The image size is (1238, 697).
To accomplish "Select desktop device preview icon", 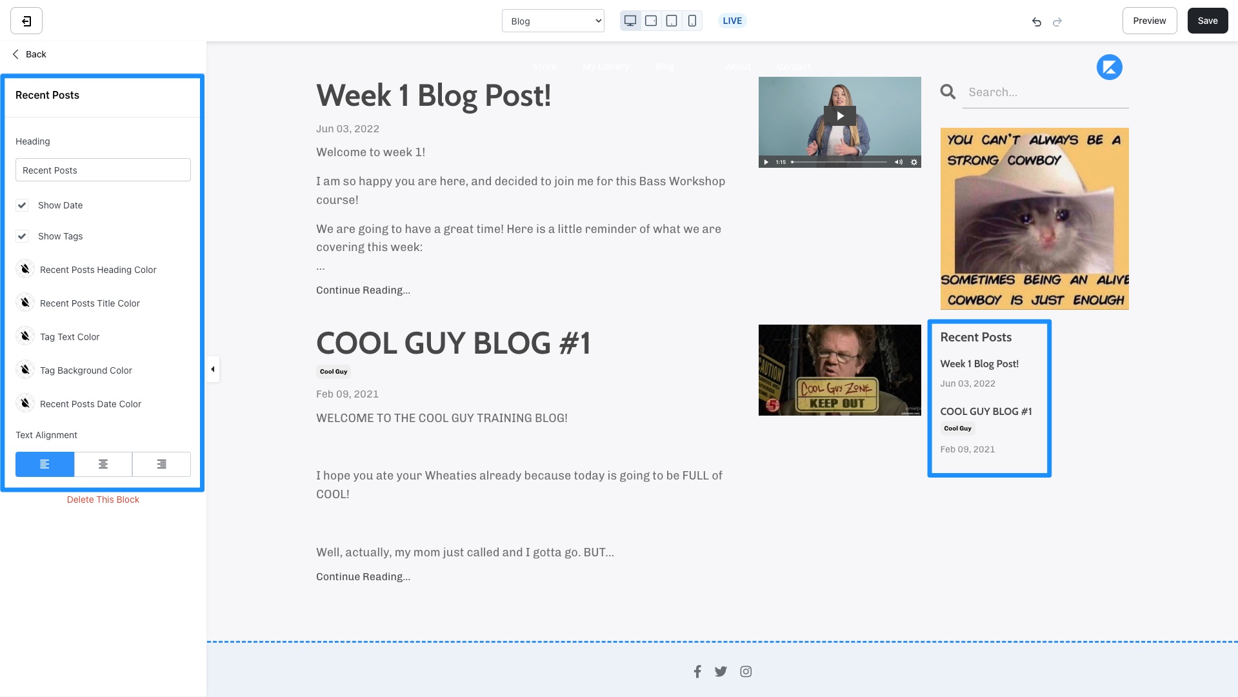I will coord(630,21).
